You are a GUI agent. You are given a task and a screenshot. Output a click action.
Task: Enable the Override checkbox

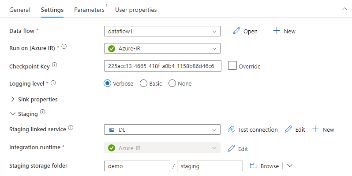tap(232, 66)
